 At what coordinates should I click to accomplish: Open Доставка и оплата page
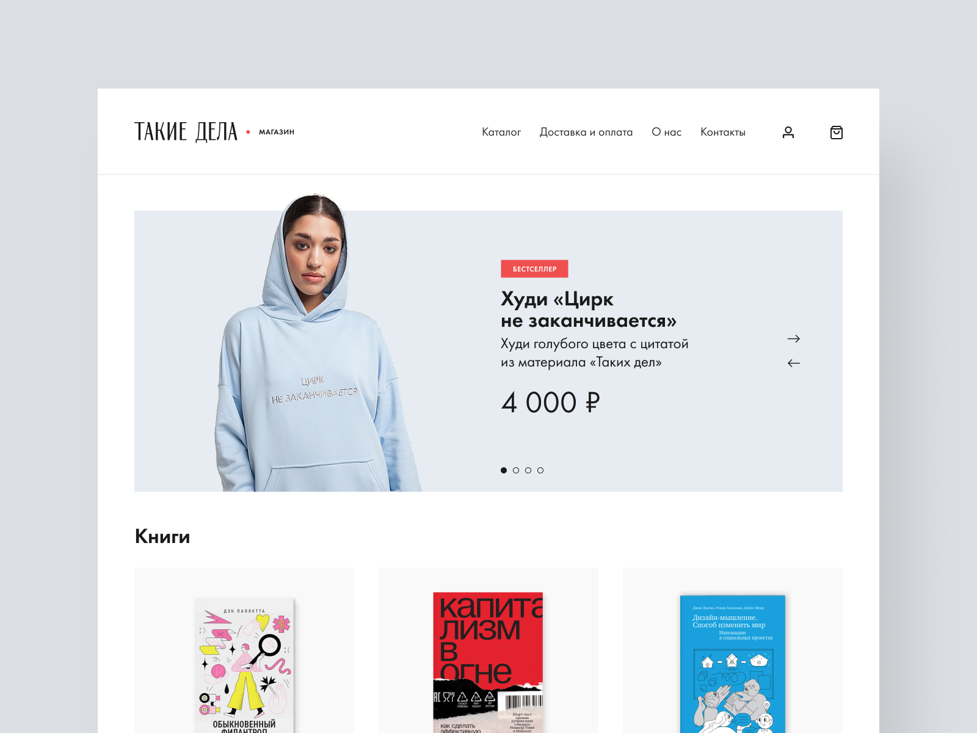(586, 132)
